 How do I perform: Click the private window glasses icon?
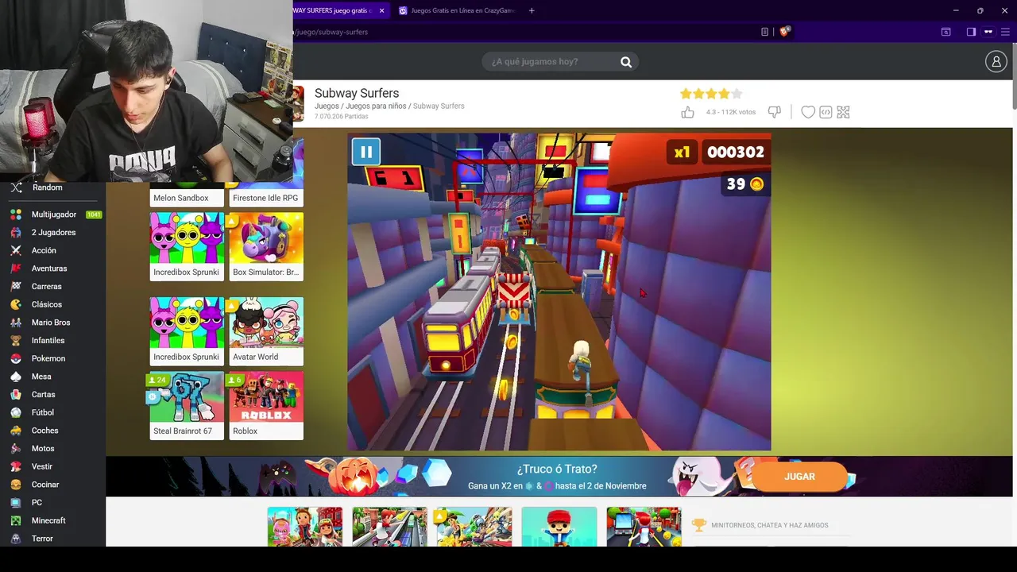(988, 32)
